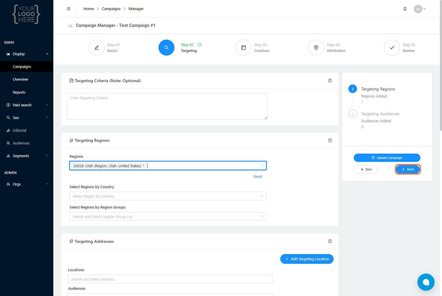The height and width of the screenshot is (296, 442).
Task: Click the Step 05 Review label
Action: coord(409,48)
